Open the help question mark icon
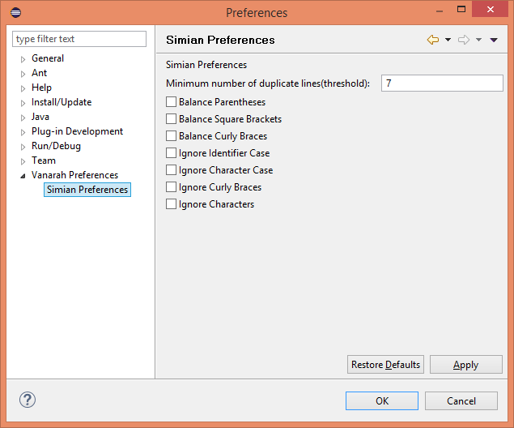 [28, 400]
